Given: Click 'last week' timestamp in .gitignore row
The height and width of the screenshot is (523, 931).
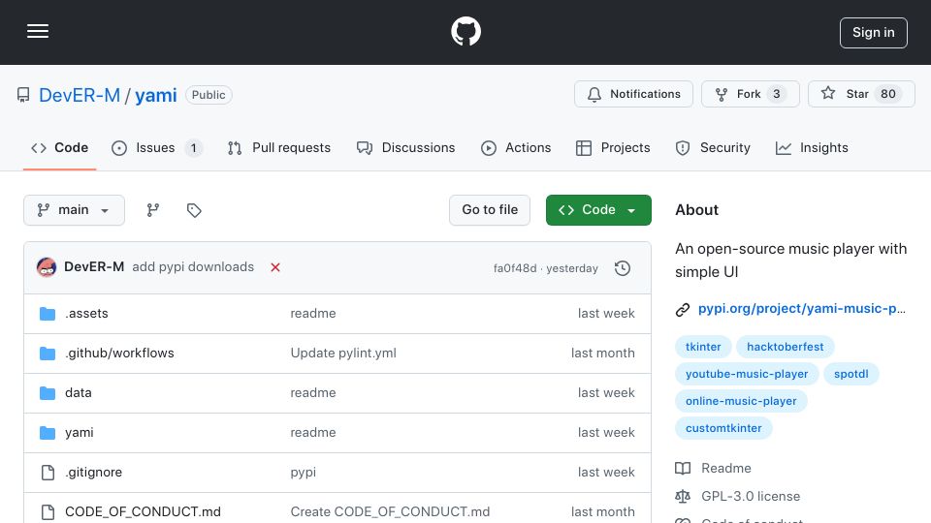Looking at the screenshot, I should pos(606,472).
